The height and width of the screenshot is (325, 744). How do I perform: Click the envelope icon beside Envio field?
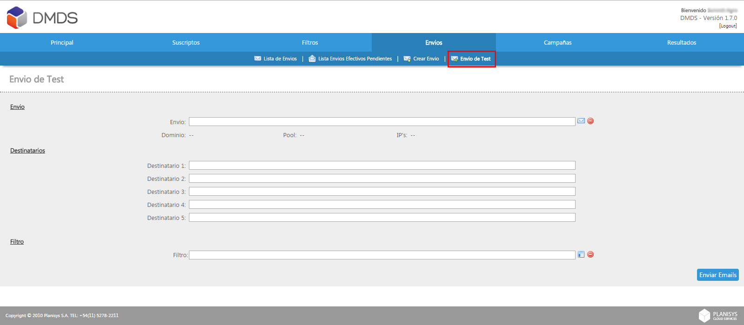pyautogui.click(x=581, y=121)
